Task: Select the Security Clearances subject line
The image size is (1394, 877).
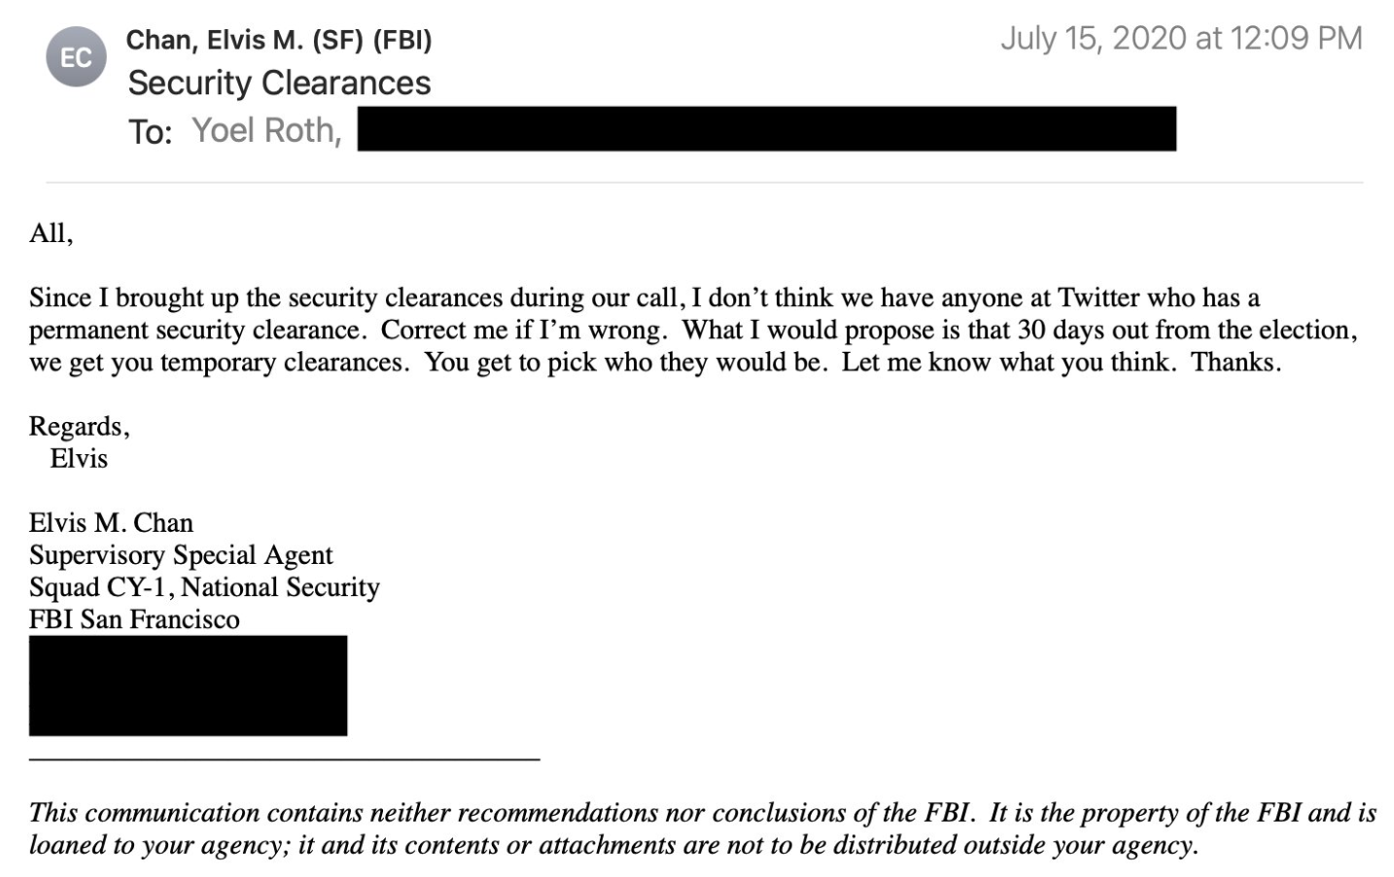Action: coord(279,84)
